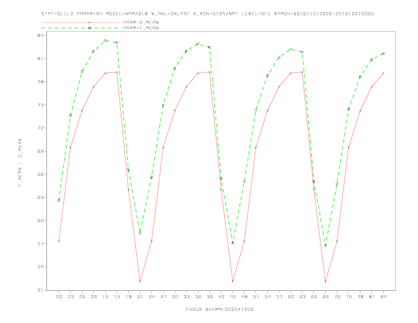Image resolution: width=418 pixels, height=323 pixels.
Task: Click x-axis tick label 54
Action: point(268,297)
